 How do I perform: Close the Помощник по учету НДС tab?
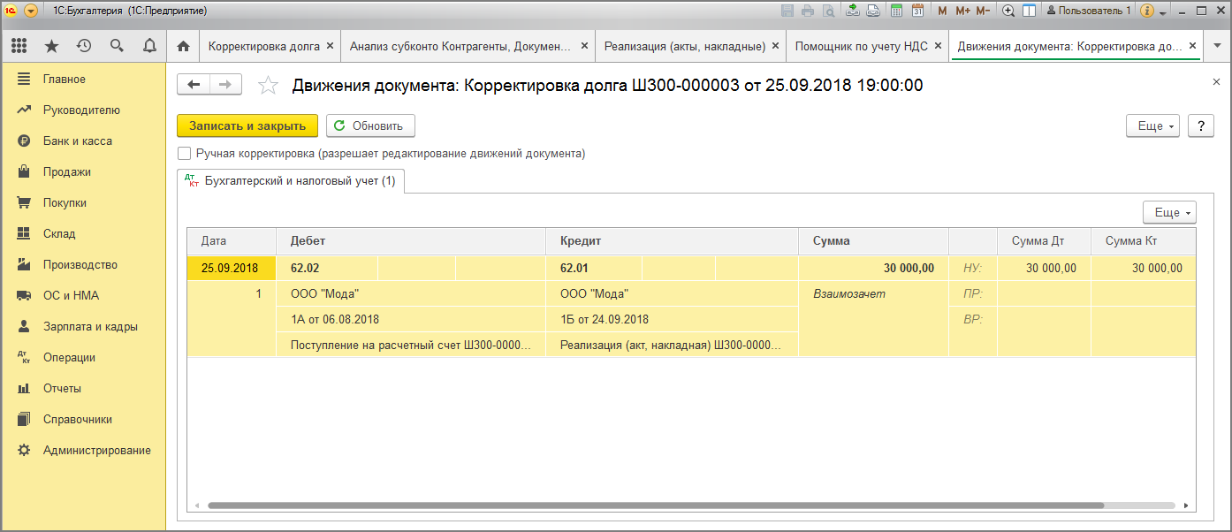tap(938, 46)
